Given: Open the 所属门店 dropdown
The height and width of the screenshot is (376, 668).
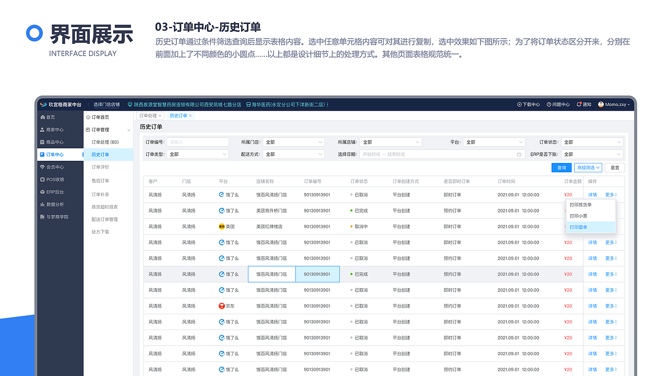Looking at the screenshot, I should (x=293, y=142).
